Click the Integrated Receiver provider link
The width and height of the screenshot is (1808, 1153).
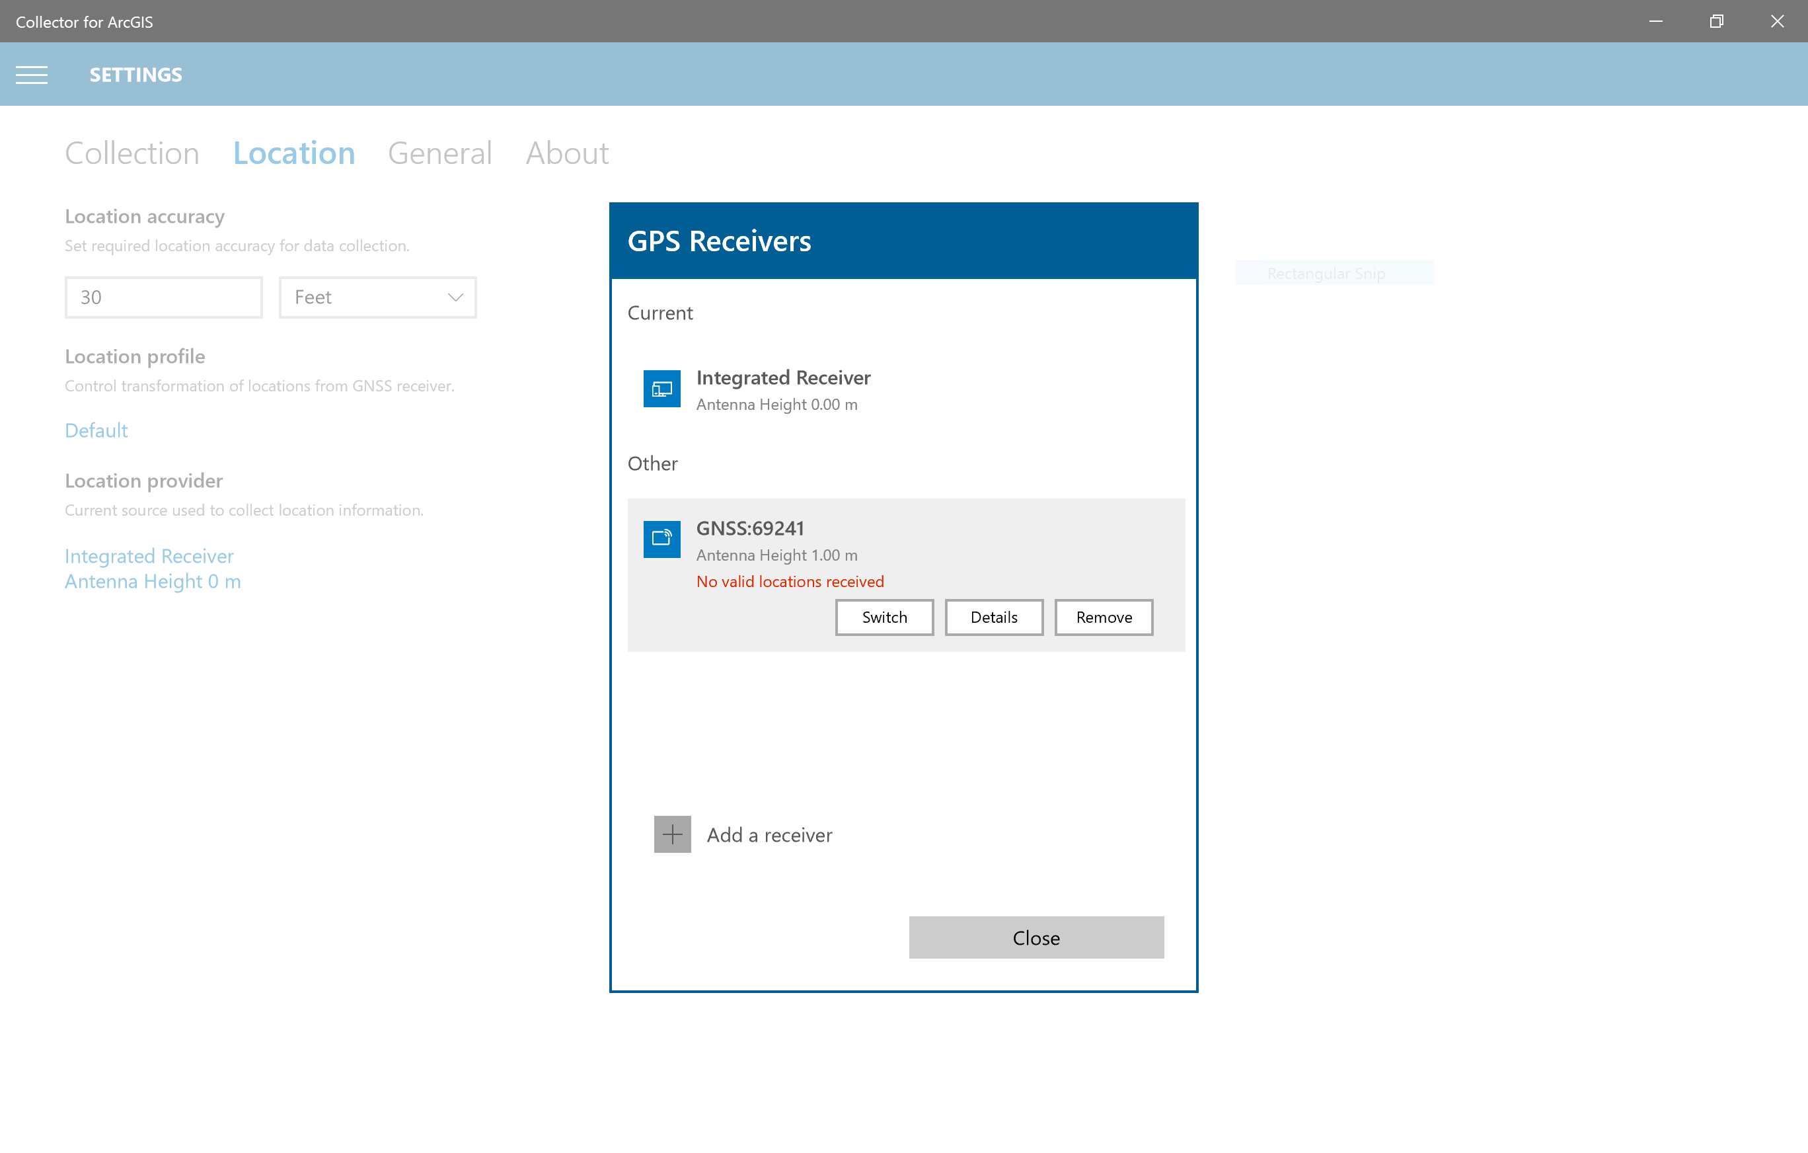click(153, 569)
